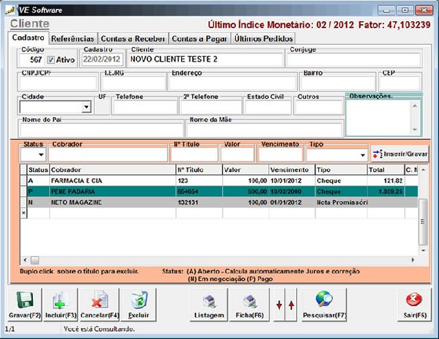Select the PEME PADARIA row
Screen dimensions: 439x339
click(219, 192)
